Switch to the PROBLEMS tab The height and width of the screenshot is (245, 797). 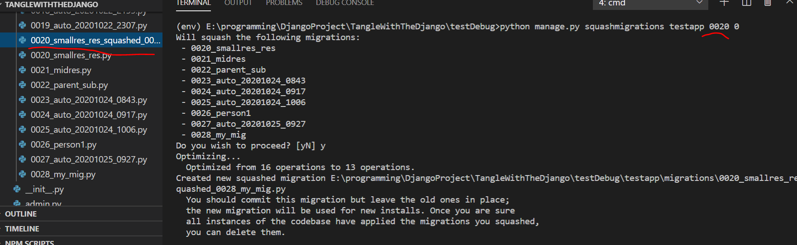pyautogui.click(x=284, y=3)
